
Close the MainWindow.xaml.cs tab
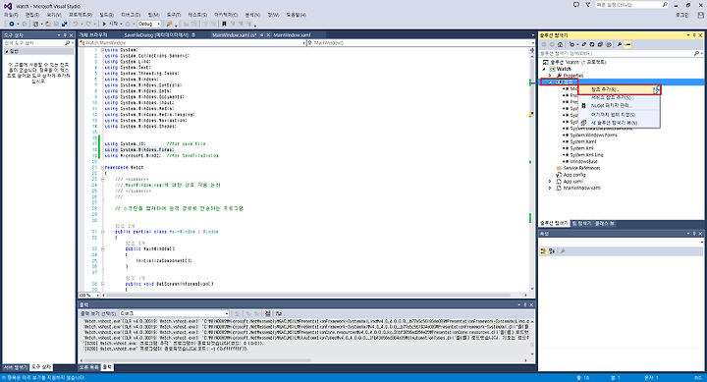268,34
